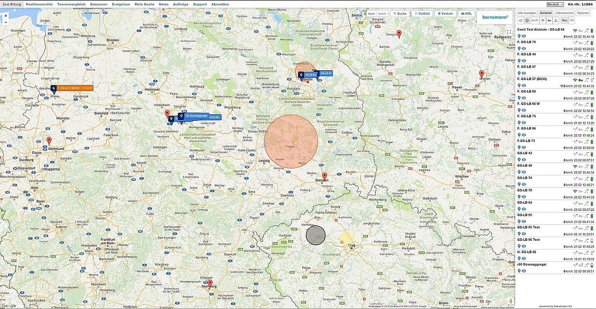Screen dimensions: 596x309
Task: Toggle visibility eye for Conti Test Alukiste - GS-LB 66
Action: coord(524,36)
